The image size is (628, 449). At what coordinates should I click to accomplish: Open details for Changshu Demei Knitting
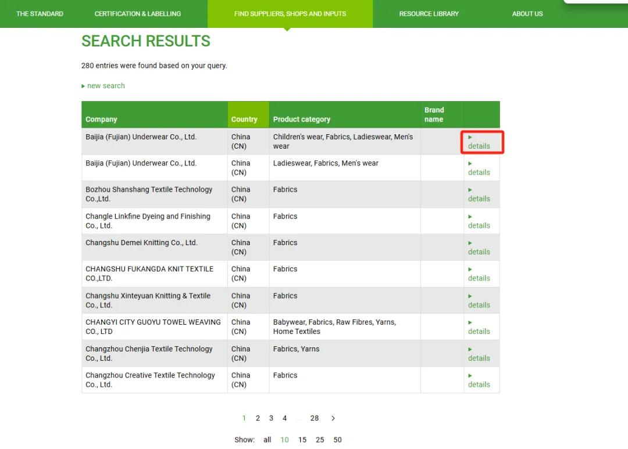(479, 247)
